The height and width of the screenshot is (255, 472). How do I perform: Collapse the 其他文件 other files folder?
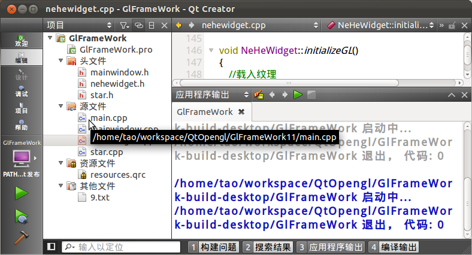point(61,186)
